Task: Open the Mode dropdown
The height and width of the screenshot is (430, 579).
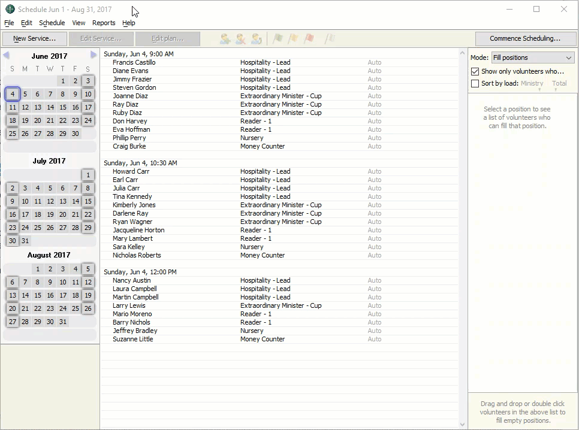Action: tap(532, 57)
